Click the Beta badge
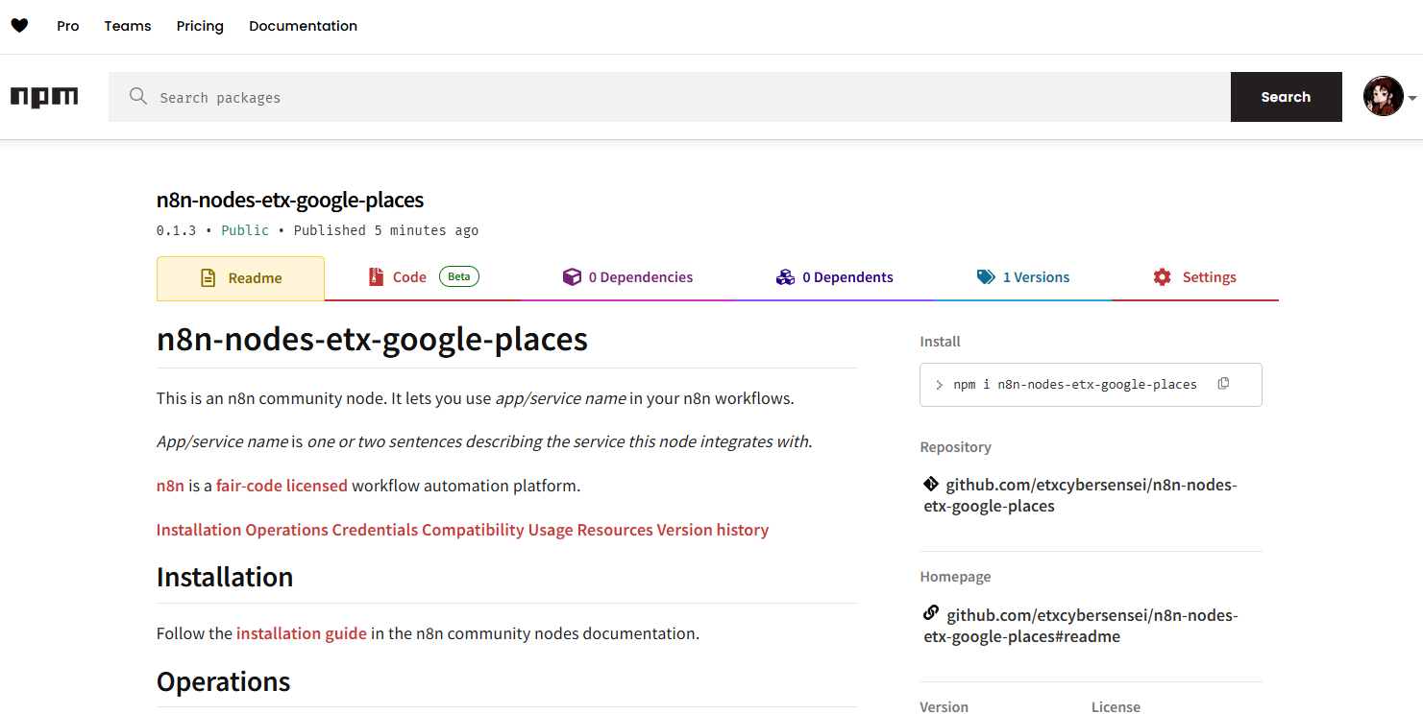 [459, 276]
